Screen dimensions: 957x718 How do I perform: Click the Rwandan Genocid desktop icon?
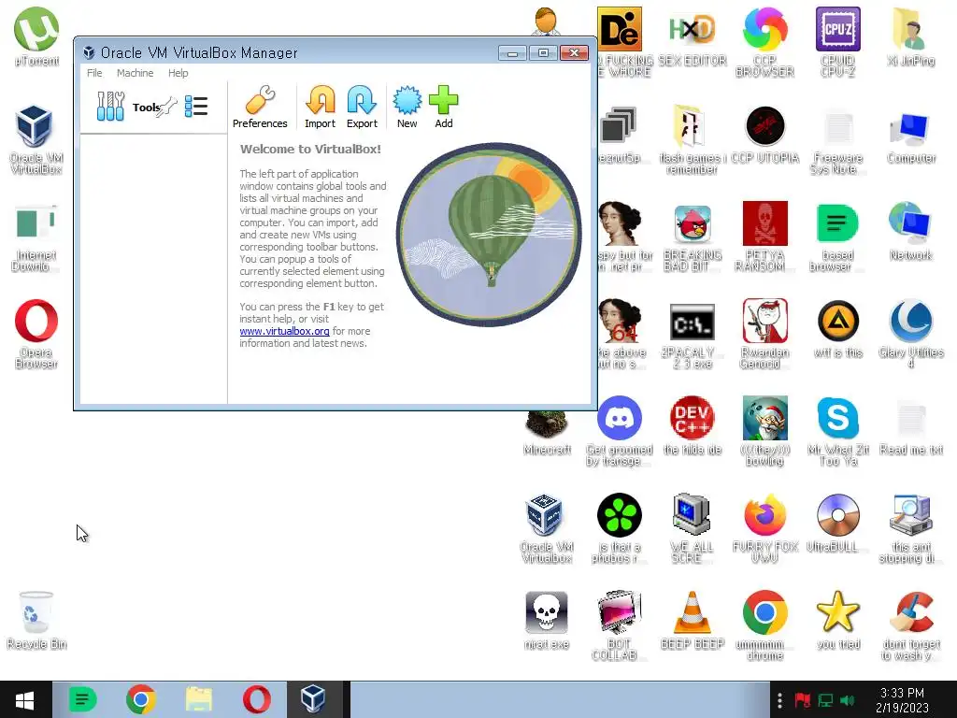(x=764, y=334)
